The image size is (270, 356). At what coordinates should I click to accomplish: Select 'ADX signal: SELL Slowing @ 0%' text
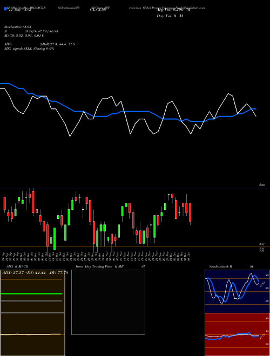(x=29, y=49)
